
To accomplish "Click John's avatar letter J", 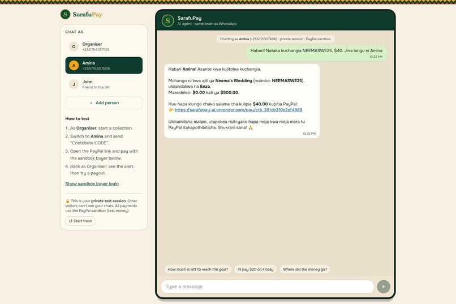I will tap(74, 84).
